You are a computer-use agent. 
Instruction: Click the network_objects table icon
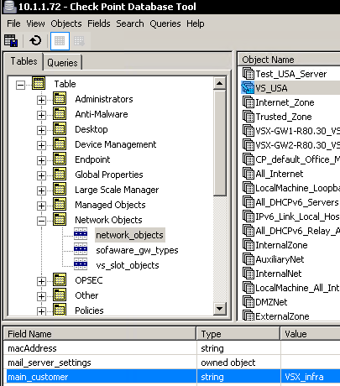(x=81, y=234)
